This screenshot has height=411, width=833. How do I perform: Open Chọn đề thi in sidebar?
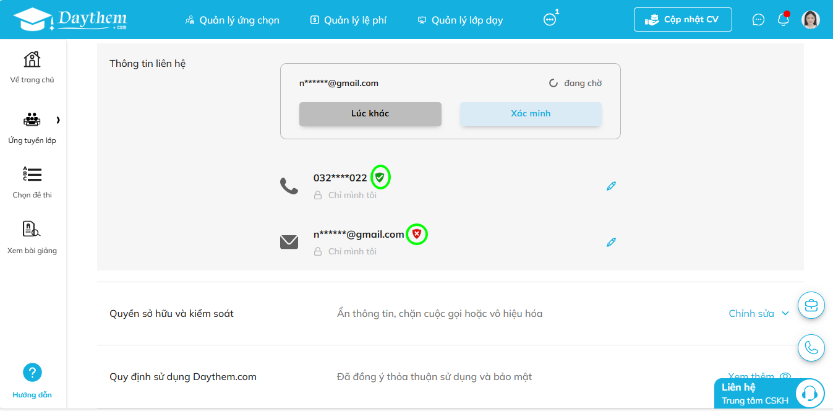coord(32,182)
